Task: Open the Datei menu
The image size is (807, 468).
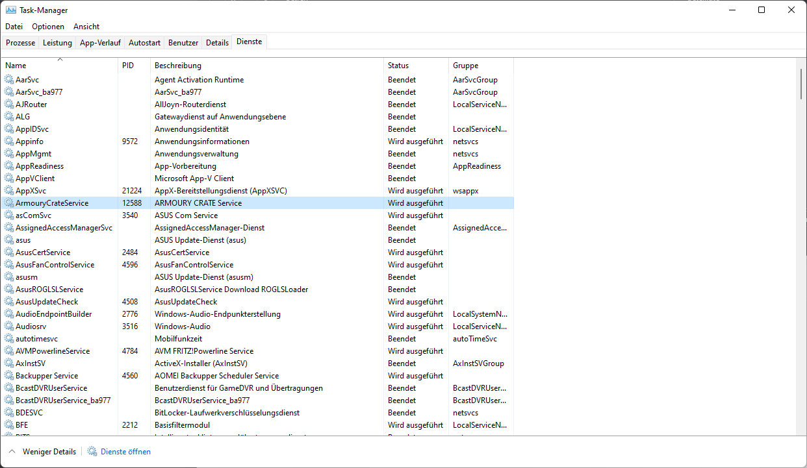Action: coord(14,27)
